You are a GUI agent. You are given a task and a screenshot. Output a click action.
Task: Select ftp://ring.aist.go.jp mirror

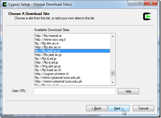[x=72, y=66]
